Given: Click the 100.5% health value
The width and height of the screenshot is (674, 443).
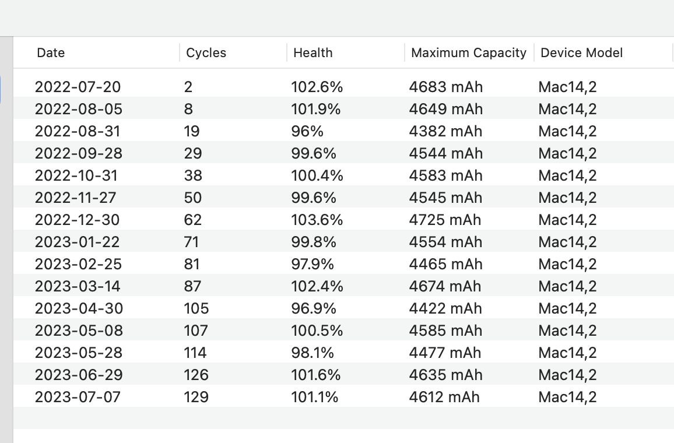Looking at the screenshot, I should click(317, 331).
